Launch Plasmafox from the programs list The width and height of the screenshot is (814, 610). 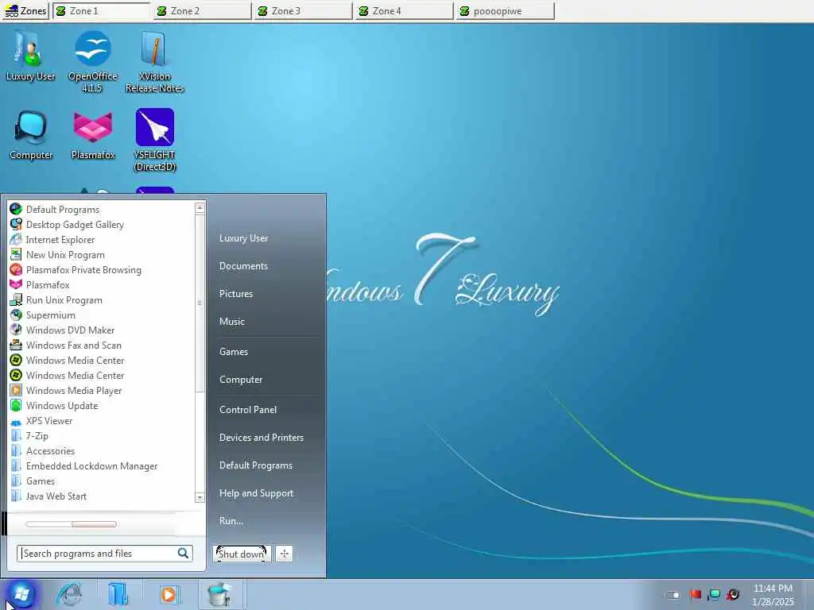47,285
